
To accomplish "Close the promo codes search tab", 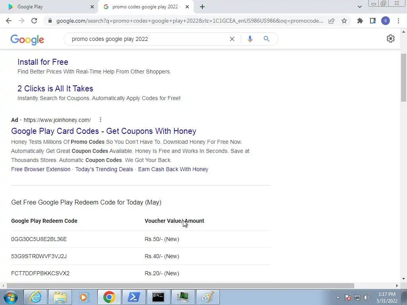I will tap(187, 7).
